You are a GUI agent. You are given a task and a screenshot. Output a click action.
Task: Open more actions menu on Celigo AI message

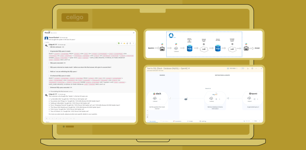(x=133, y=43)
